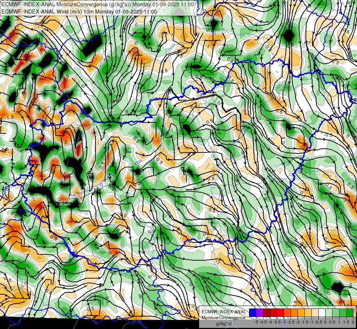
Task: Click the '1.5' tick value on the legend
Action: click(x=346, y=322)
